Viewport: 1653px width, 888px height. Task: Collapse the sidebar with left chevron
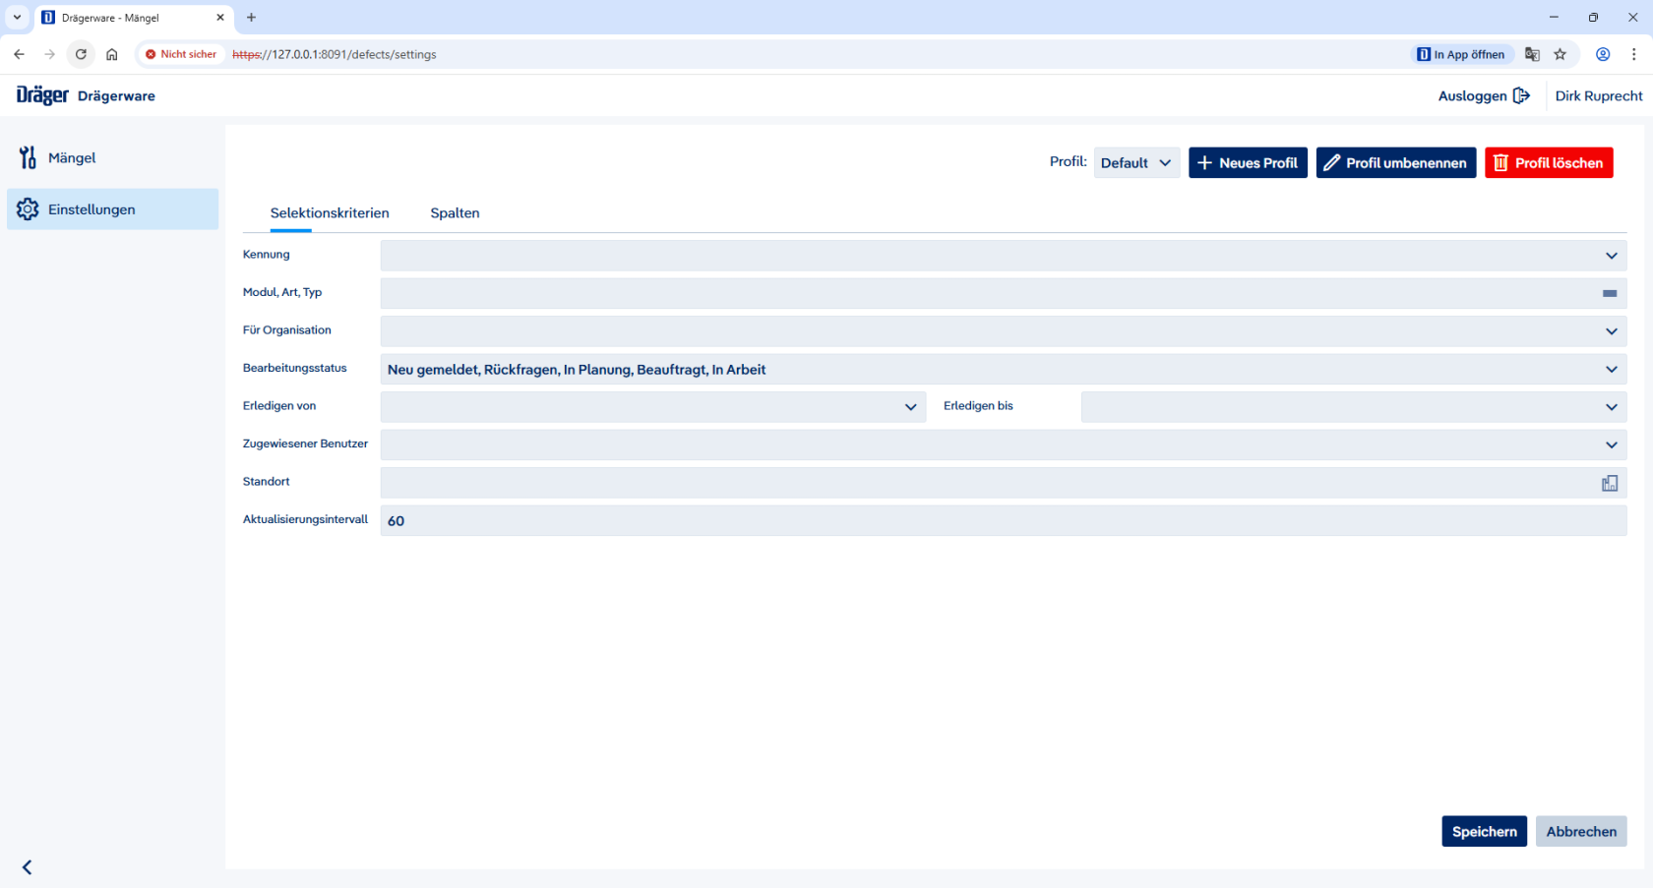[28, 867]
